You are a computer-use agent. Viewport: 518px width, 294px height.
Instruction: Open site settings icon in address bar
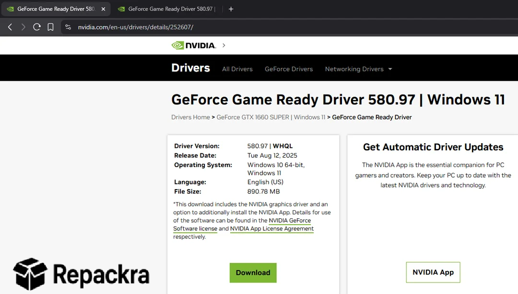pyautogui.click(x=68, y=27)
